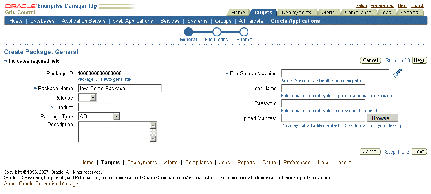Open the Help link in the header
This screenshot has height=194, width=431.
point(402,5)
